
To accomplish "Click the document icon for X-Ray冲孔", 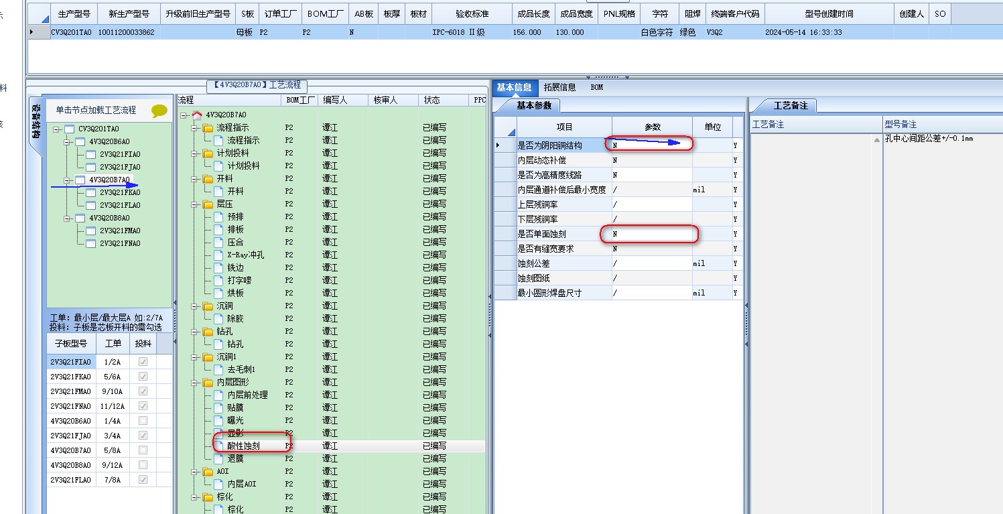I will coord(218,255).
